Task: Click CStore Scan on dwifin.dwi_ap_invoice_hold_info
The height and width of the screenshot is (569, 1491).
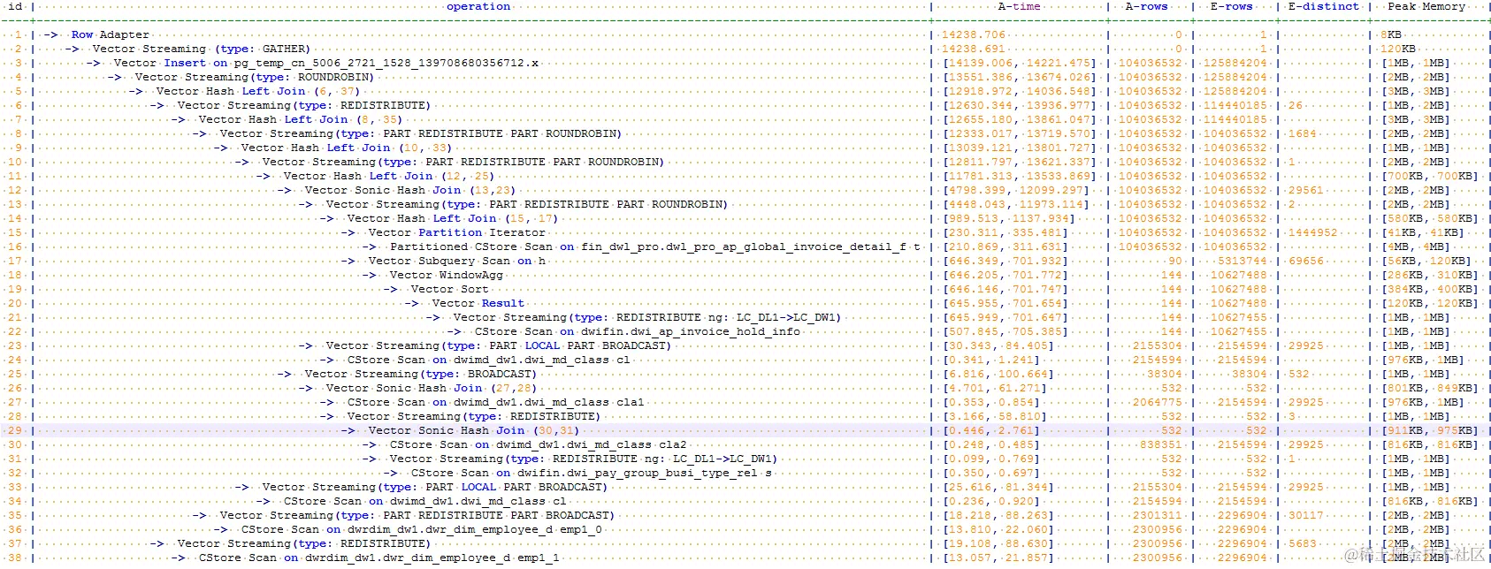Action: tap(637, 331)
